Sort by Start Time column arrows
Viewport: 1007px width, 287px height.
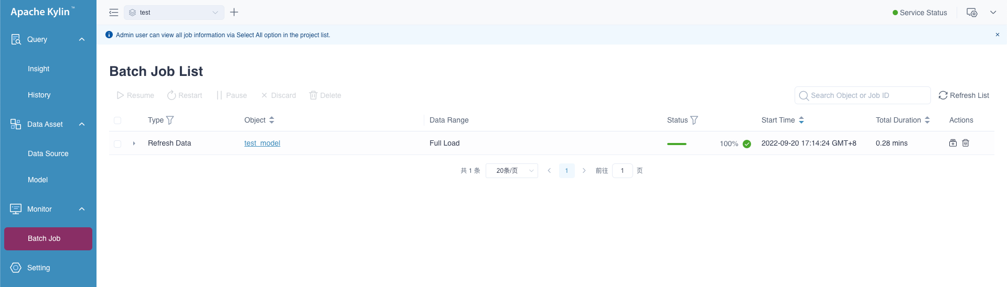[x=801, y=120]
